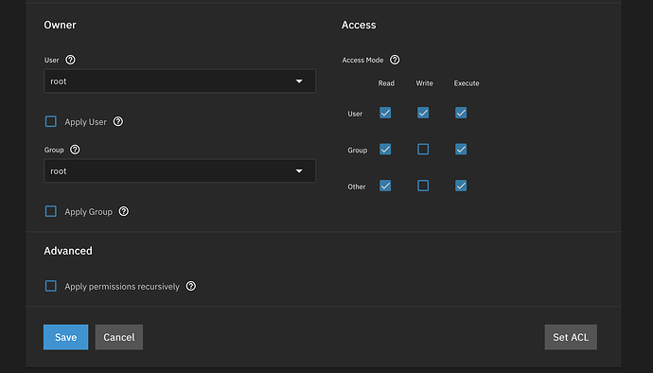The height and width of the screenshot is (373, 653).
Task: Uncheck Execute permission for Group
Action: point(461,150)
